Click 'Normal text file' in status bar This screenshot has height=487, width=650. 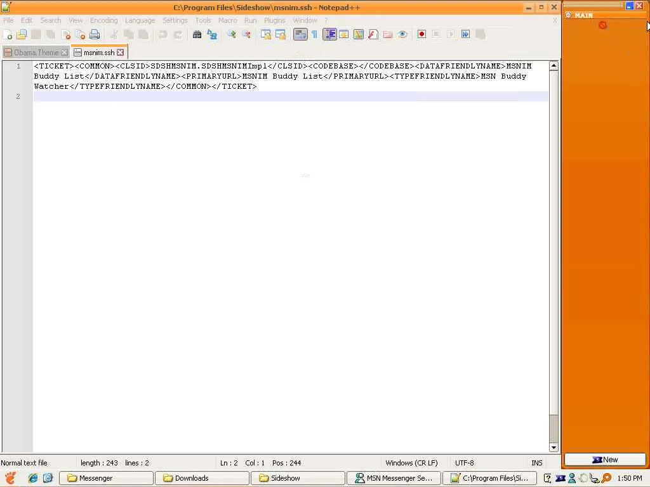[x=24, y=463]
